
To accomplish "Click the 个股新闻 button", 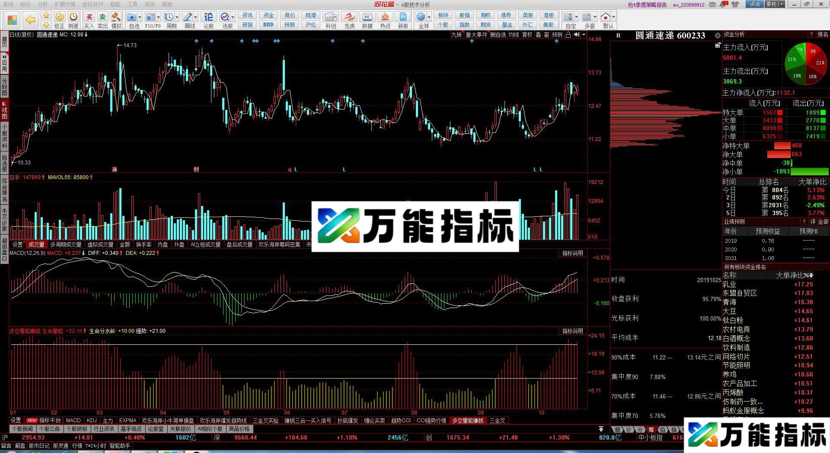I will click(x=22, y=429).
